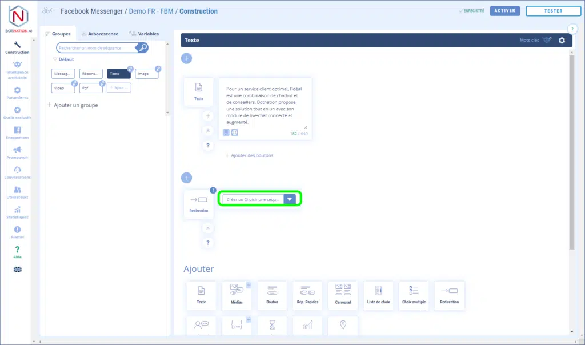585x345 pixels.
Task: Click the TESTER button
Action: [x=552, y=11]
